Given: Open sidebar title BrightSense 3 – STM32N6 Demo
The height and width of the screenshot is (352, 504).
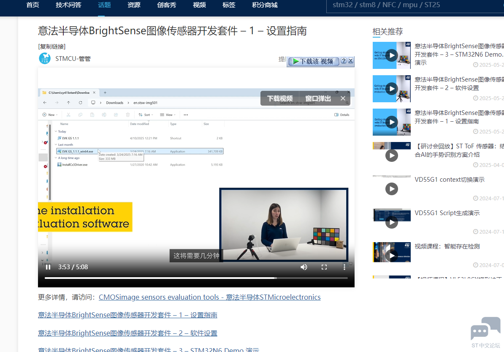Looking at the screenshot, I should (459, 55).
